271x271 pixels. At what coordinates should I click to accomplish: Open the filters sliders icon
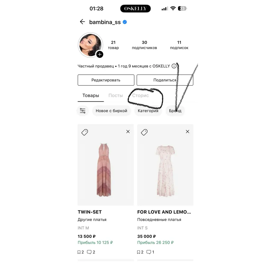83,111
